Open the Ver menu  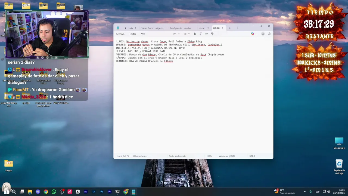point(143,34)
